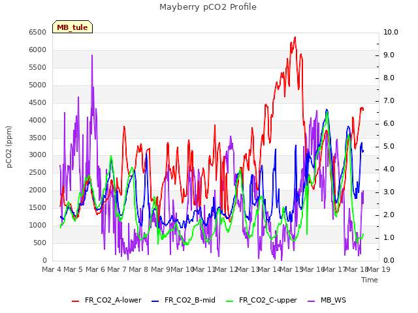Click the purple wind-speed peak near Mar 6
Image resolution: width=418 pixels, height=313 pixels.
(x=92, y=55)
